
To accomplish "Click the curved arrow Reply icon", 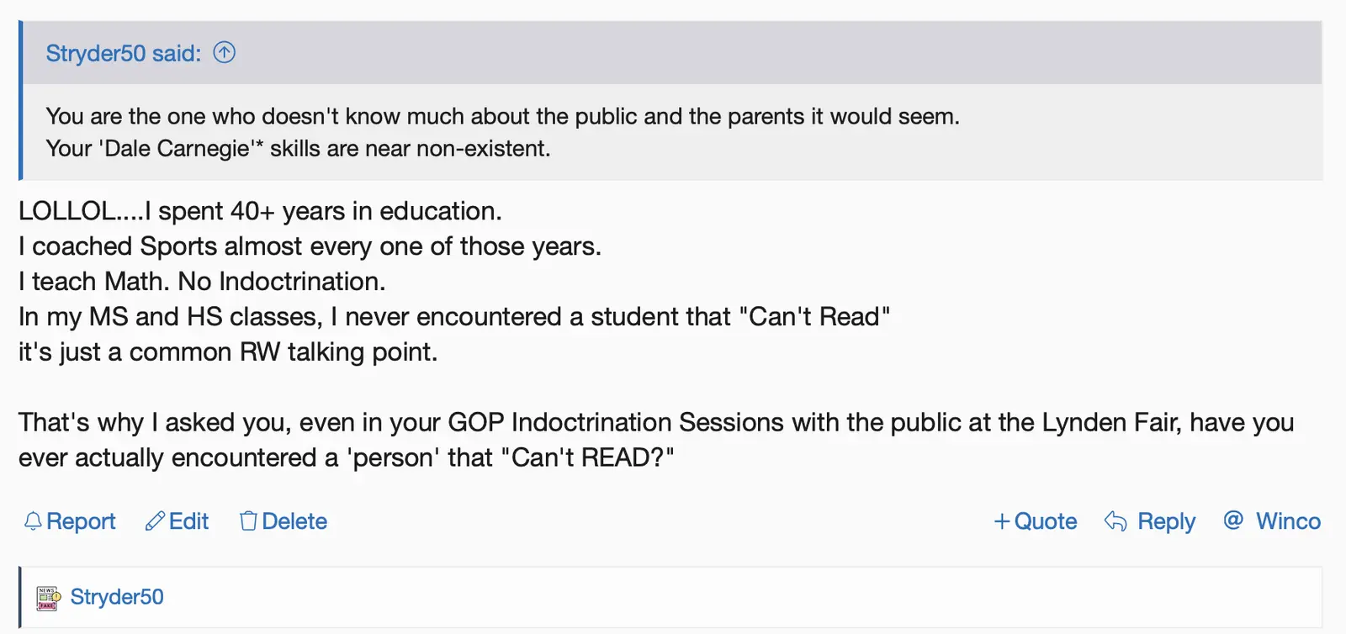I will [1115, 521].
